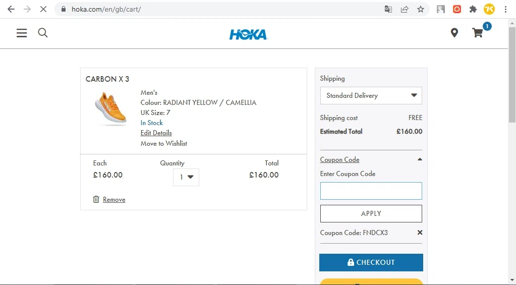516x285 pixels.
Task: Open the red circular extension icon
Action: [x=457, y=9]
